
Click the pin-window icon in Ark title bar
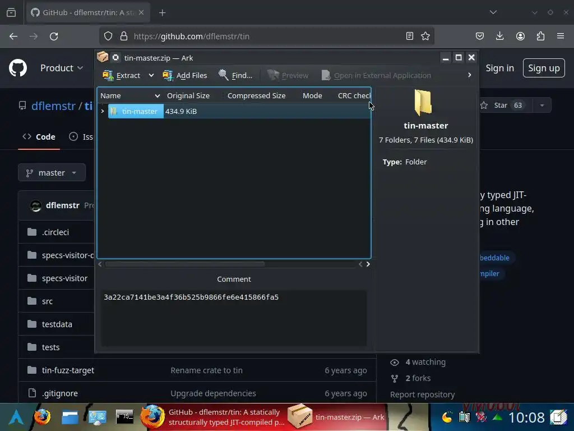[115, 58]
